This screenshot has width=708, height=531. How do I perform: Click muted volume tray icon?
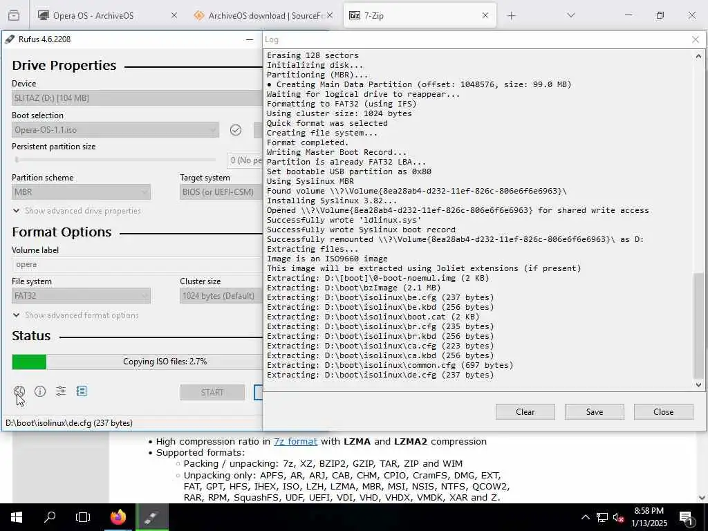pos(618,517)
